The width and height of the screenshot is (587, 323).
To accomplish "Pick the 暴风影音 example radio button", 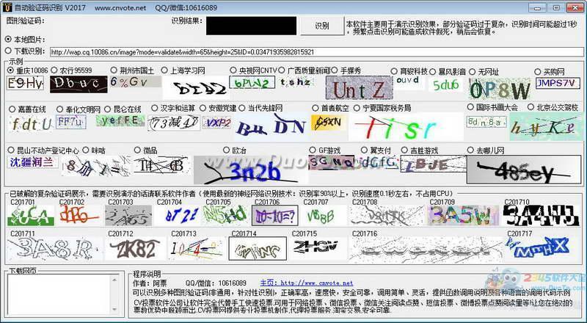I will click(433, 71).
